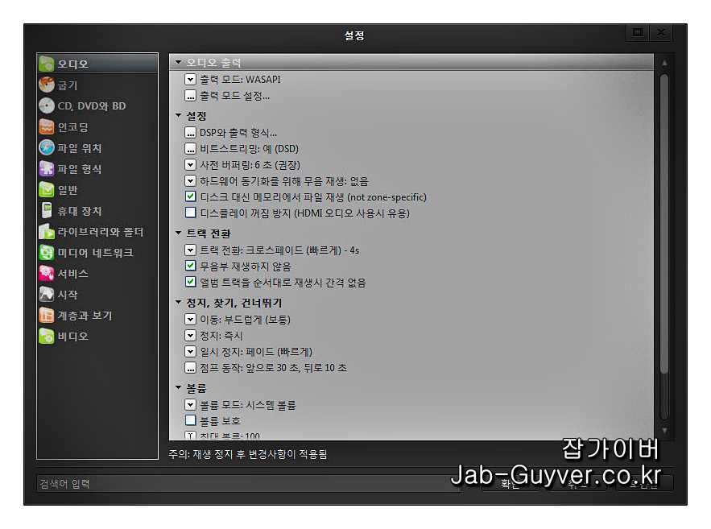Screen dimensions: 711x529
Task: Click the 비디오 video icon
Action: tap(46, 337)
